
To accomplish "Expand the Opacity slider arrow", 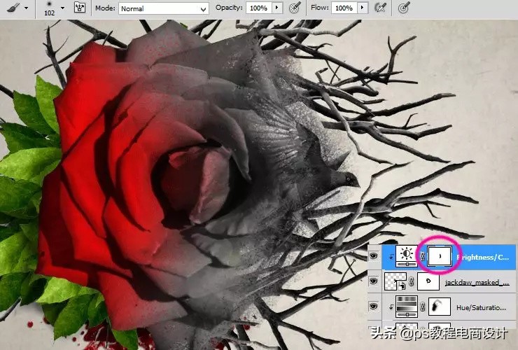I will 277,8.
